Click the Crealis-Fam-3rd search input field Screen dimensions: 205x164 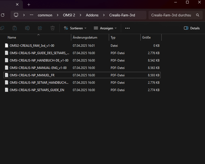click(171, 15)
